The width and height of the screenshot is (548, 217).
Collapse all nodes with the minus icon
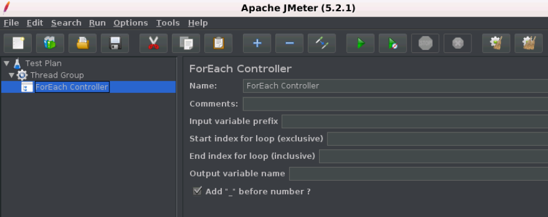coord(290,44)
